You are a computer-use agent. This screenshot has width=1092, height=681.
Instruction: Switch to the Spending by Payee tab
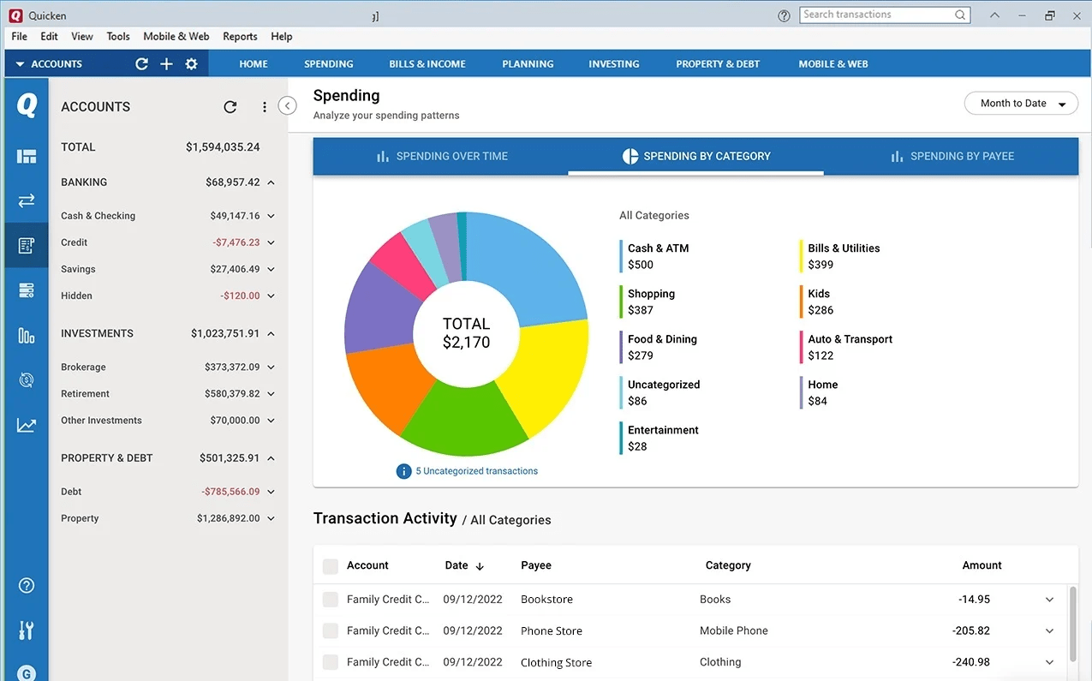coord(951,156)
